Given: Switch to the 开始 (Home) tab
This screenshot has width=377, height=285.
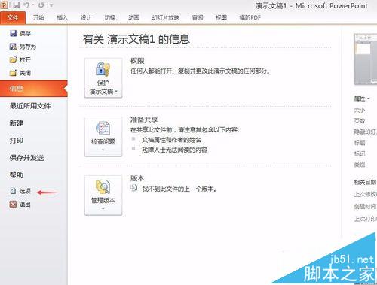Looking at the screenshot, I should (x=38, y=17).
